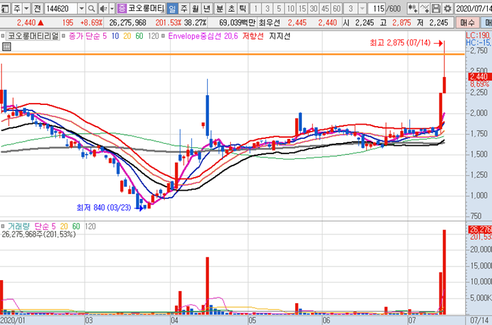Toggle the small square before 코오롱머티리얼 legend

coord(3,36)
